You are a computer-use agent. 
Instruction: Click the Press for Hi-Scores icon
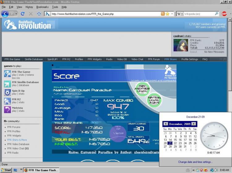[170, 72]
